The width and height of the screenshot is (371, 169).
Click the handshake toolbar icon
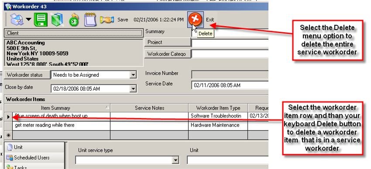(107, 20)
